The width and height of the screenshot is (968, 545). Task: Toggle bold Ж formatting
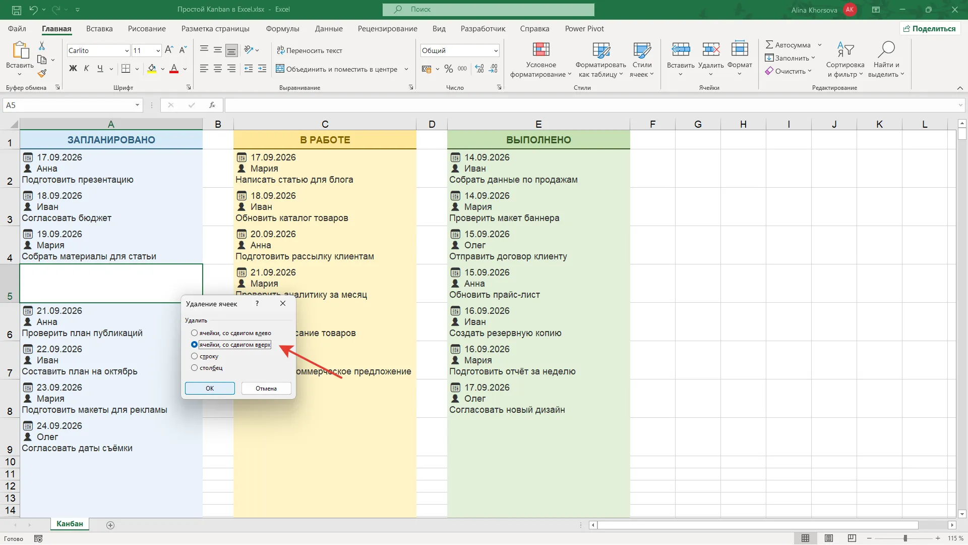73,69
